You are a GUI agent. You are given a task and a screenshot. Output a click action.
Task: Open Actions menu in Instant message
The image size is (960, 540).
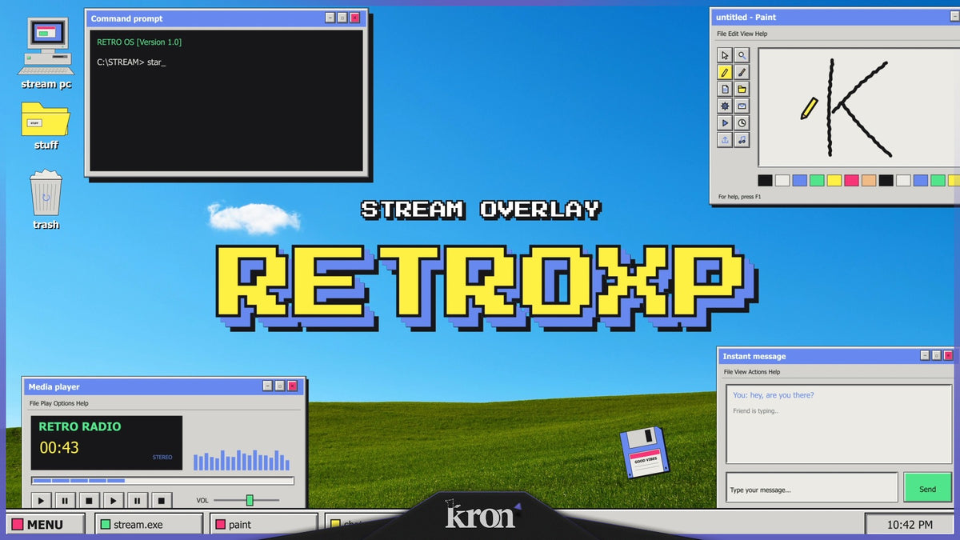(757, 372)
